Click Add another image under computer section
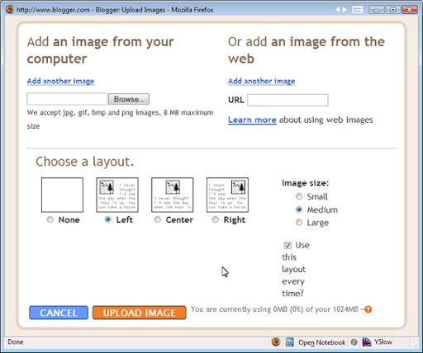Screen dimensions: 423x353 point(60,81)
